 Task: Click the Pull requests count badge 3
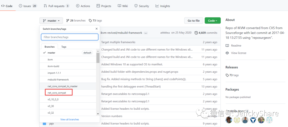point(67,6)
